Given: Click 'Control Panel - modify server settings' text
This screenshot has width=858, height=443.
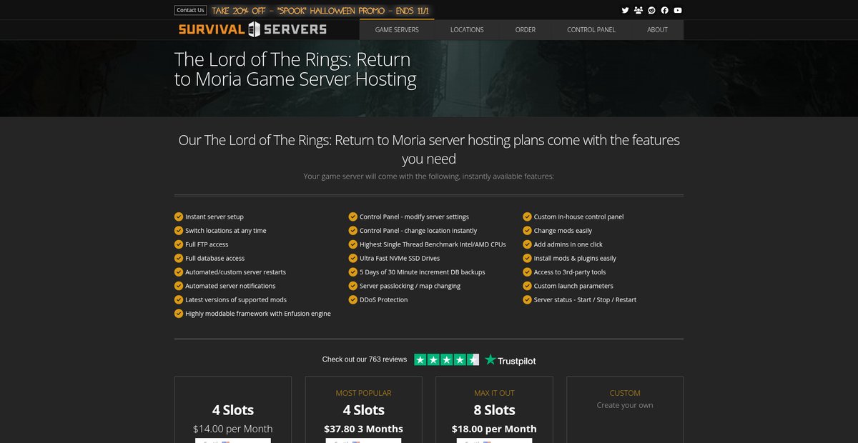Looking at the screenshot, I should tap(414, 216).
